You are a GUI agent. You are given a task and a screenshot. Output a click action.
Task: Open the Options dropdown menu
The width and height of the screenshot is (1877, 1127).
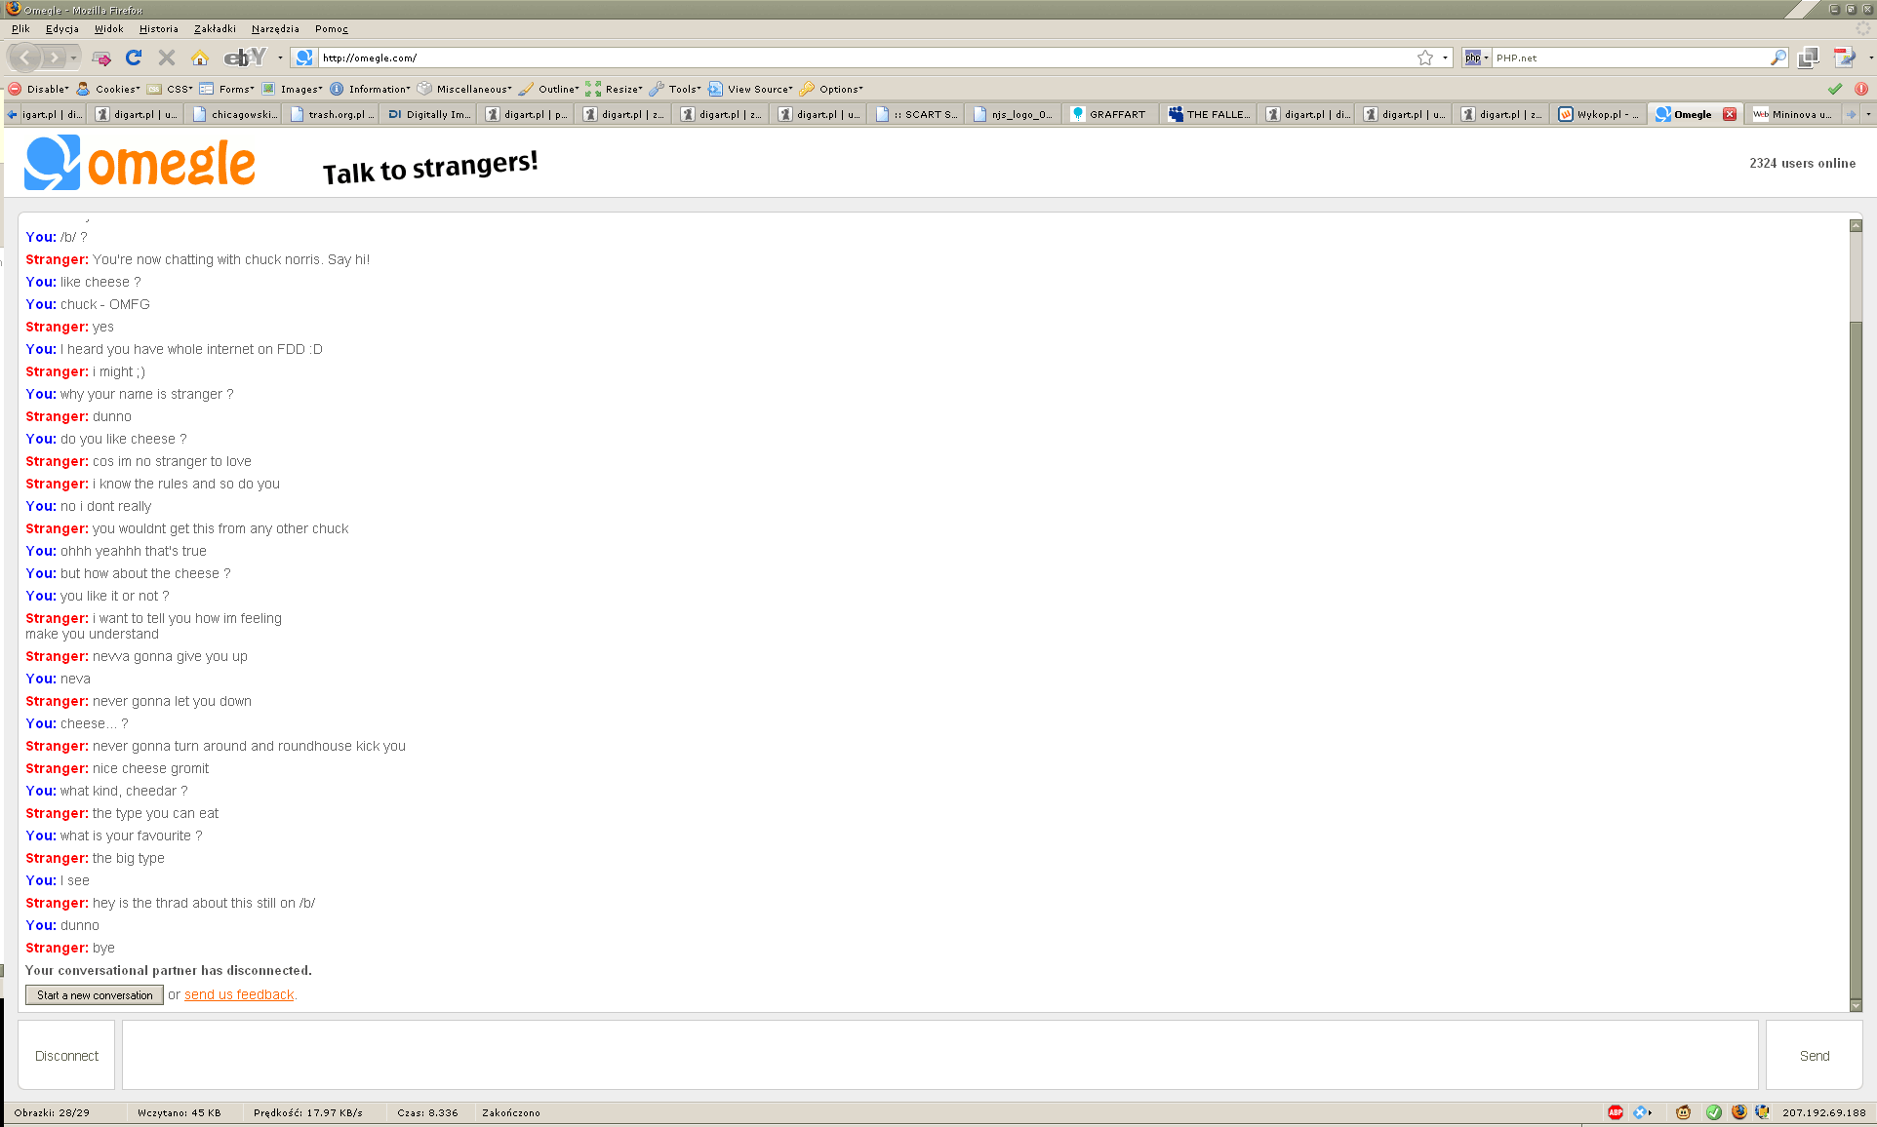click(x=831, y=89)
